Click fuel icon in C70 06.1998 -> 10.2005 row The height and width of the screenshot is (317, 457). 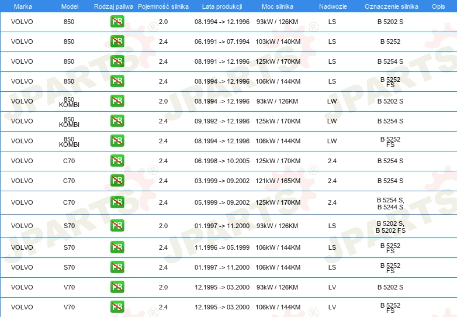[117, 160]
